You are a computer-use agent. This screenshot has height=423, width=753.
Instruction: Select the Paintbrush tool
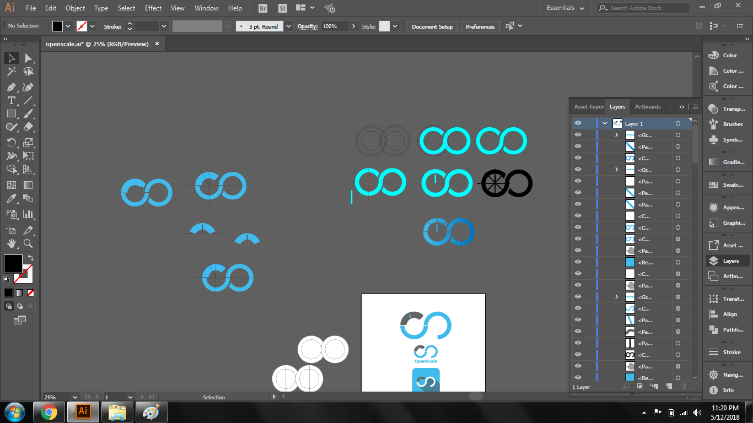pos(29,113)
